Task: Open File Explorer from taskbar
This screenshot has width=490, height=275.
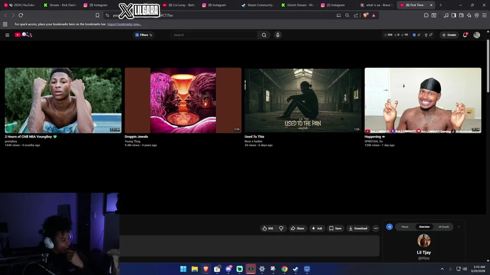Action: click(x=194, y=269)
